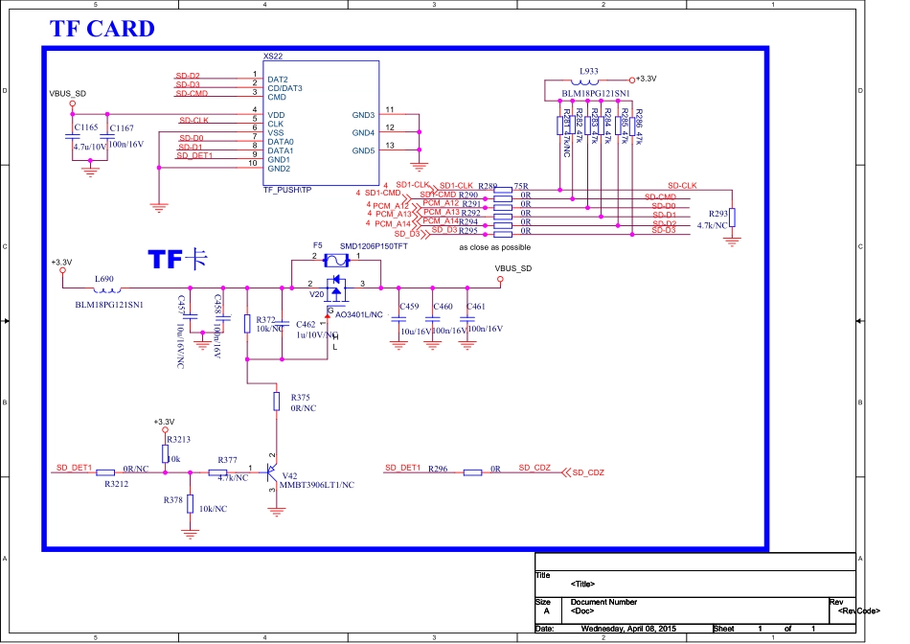Click the F5 fuse symbol
Image resolution: width=910 pixels, height=644 pixels.
pyautogui.click(x=336, y=260)
